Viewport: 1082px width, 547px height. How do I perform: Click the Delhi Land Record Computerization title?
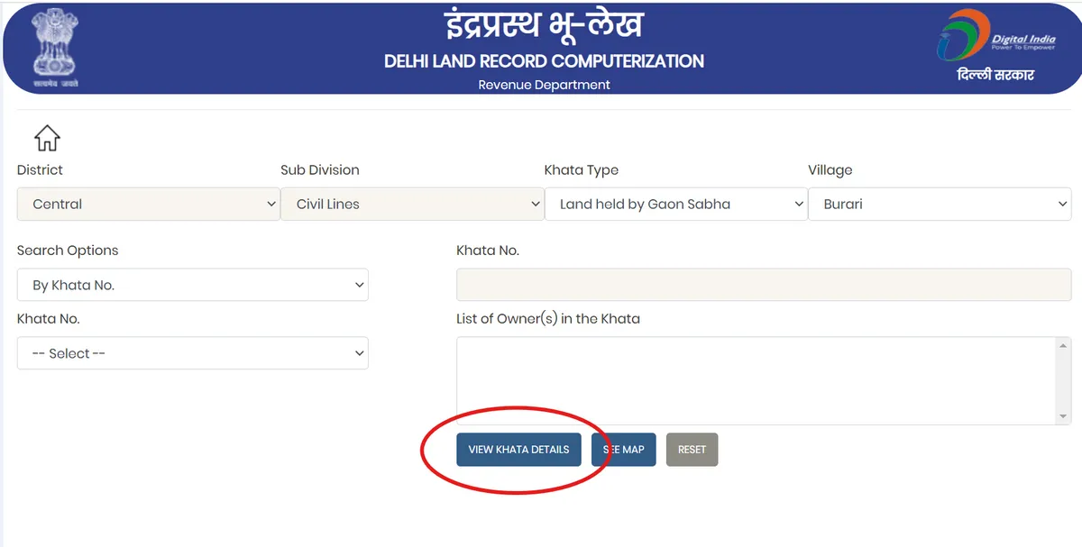point(544,61)
